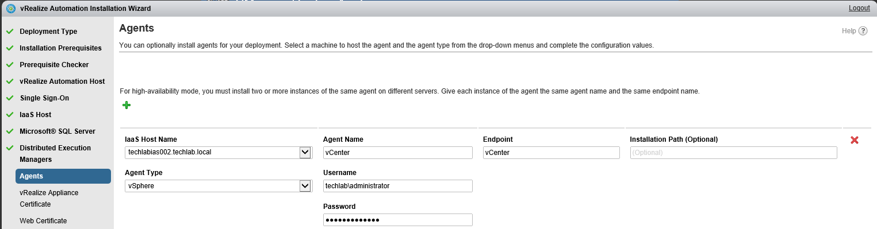Focus the Password field

point(398,220)
